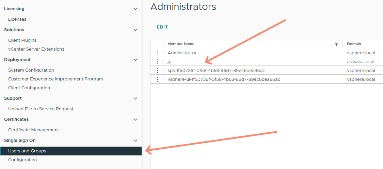Viewport: 383px width, 169px height.
Task: Open actions menu for Administrator row
Action: [x=157, y=53]
